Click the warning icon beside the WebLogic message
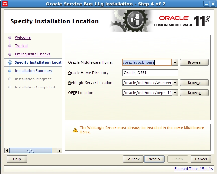The image size is (217, 174). [x=75, y=130]
